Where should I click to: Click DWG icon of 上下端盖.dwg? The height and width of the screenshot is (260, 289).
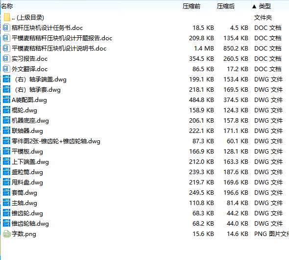coord(6,162)
